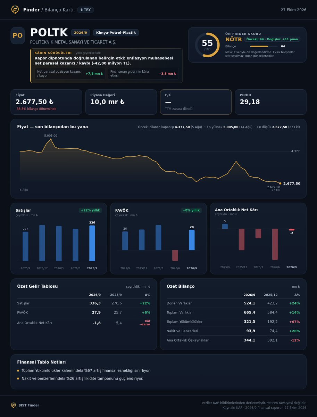Click the BIST Finder footer logo icon

click(14, 405)
